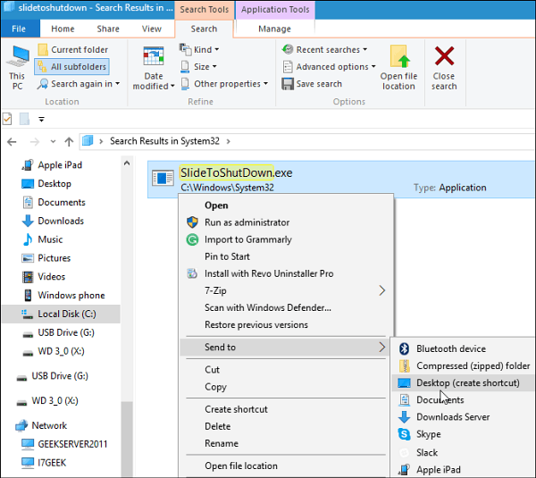The image size is (536, 478).
Task: Click the Up one level arrow
Action: (69, 141)
